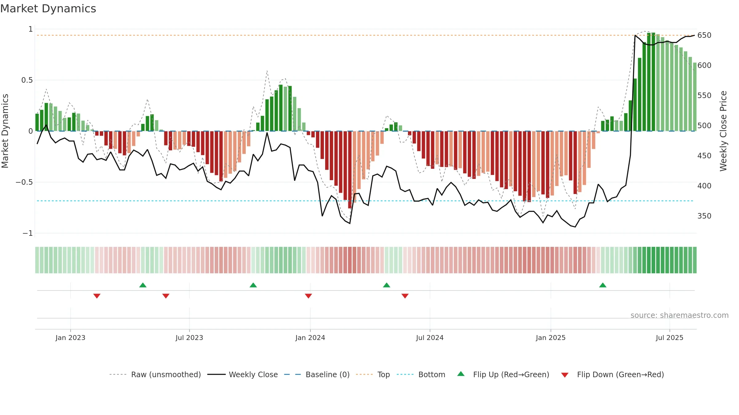Click the Weekly Close Price axis title
The height and width of the screenshot is (415, 739).
click(x=723, y=131)
